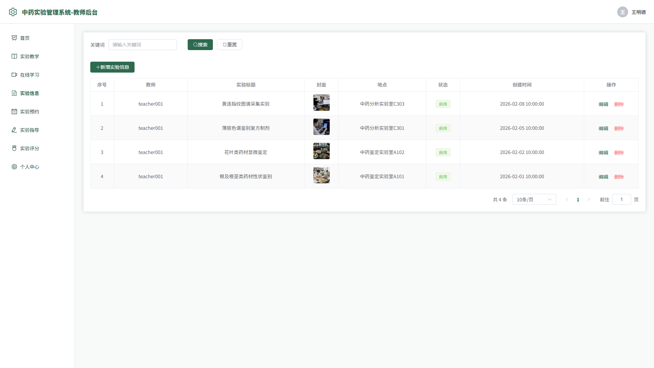Screen dimensions: 654x368
Task: Delete the 花叶类药材显微鉴定 row
Action: [619, 153]
